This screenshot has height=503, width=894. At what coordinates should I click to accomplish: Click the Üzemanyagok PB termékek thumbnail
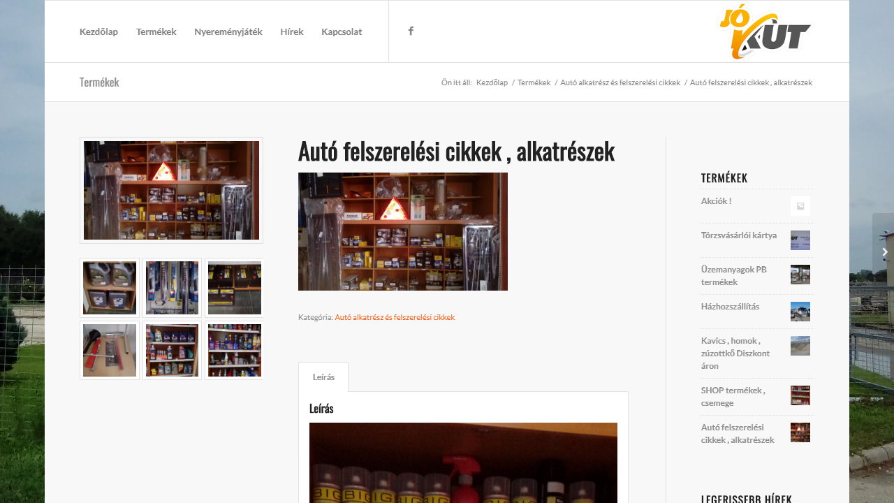(800, 275)
